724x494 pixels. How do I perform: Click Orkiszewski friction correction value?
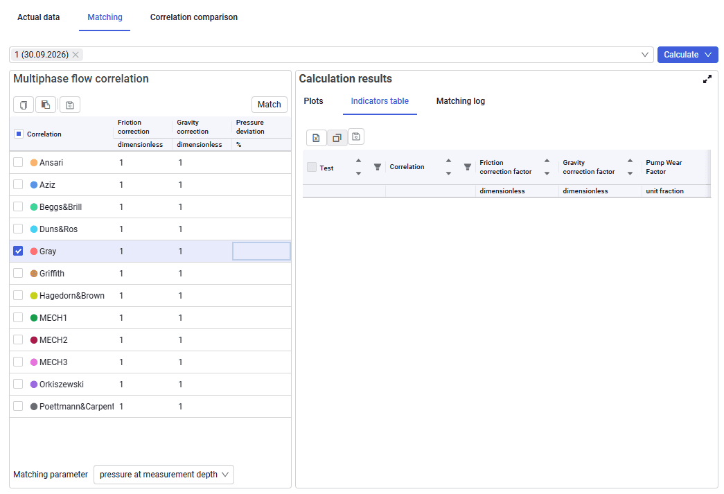point(121,384)
